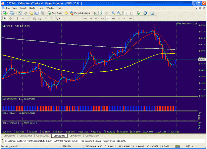Open the Navigator folder-star icon
This screenshot has height=149, width=207.
tap(31, 13)
